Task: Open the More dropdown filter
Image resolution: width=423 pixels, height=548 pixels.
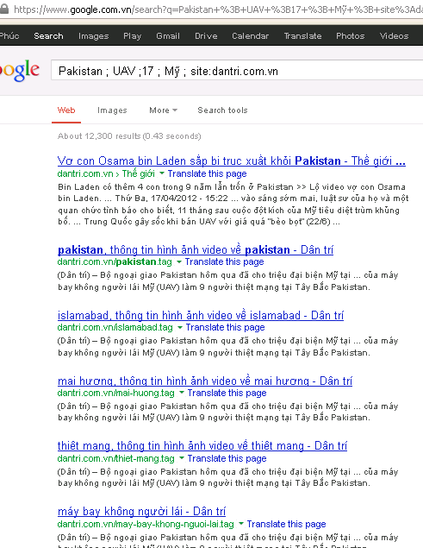Action: point(163,110)
